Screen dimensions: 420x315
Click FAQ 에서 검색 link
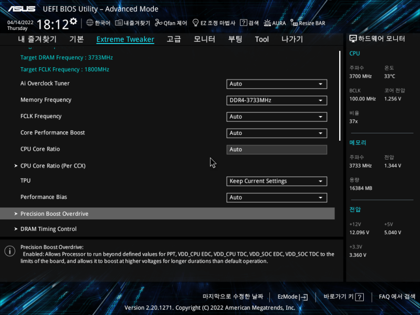pyautogui.click(x=397, y=297)
